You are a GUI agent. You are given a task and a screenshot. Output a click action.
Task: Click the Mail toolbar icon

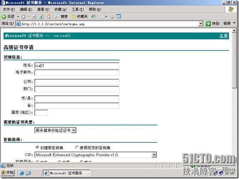pos(103,17)
